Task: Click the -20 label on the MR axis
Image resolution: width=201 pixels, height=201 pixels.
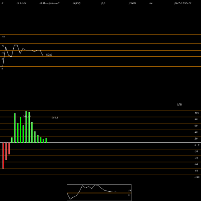Action: (196, 152)
